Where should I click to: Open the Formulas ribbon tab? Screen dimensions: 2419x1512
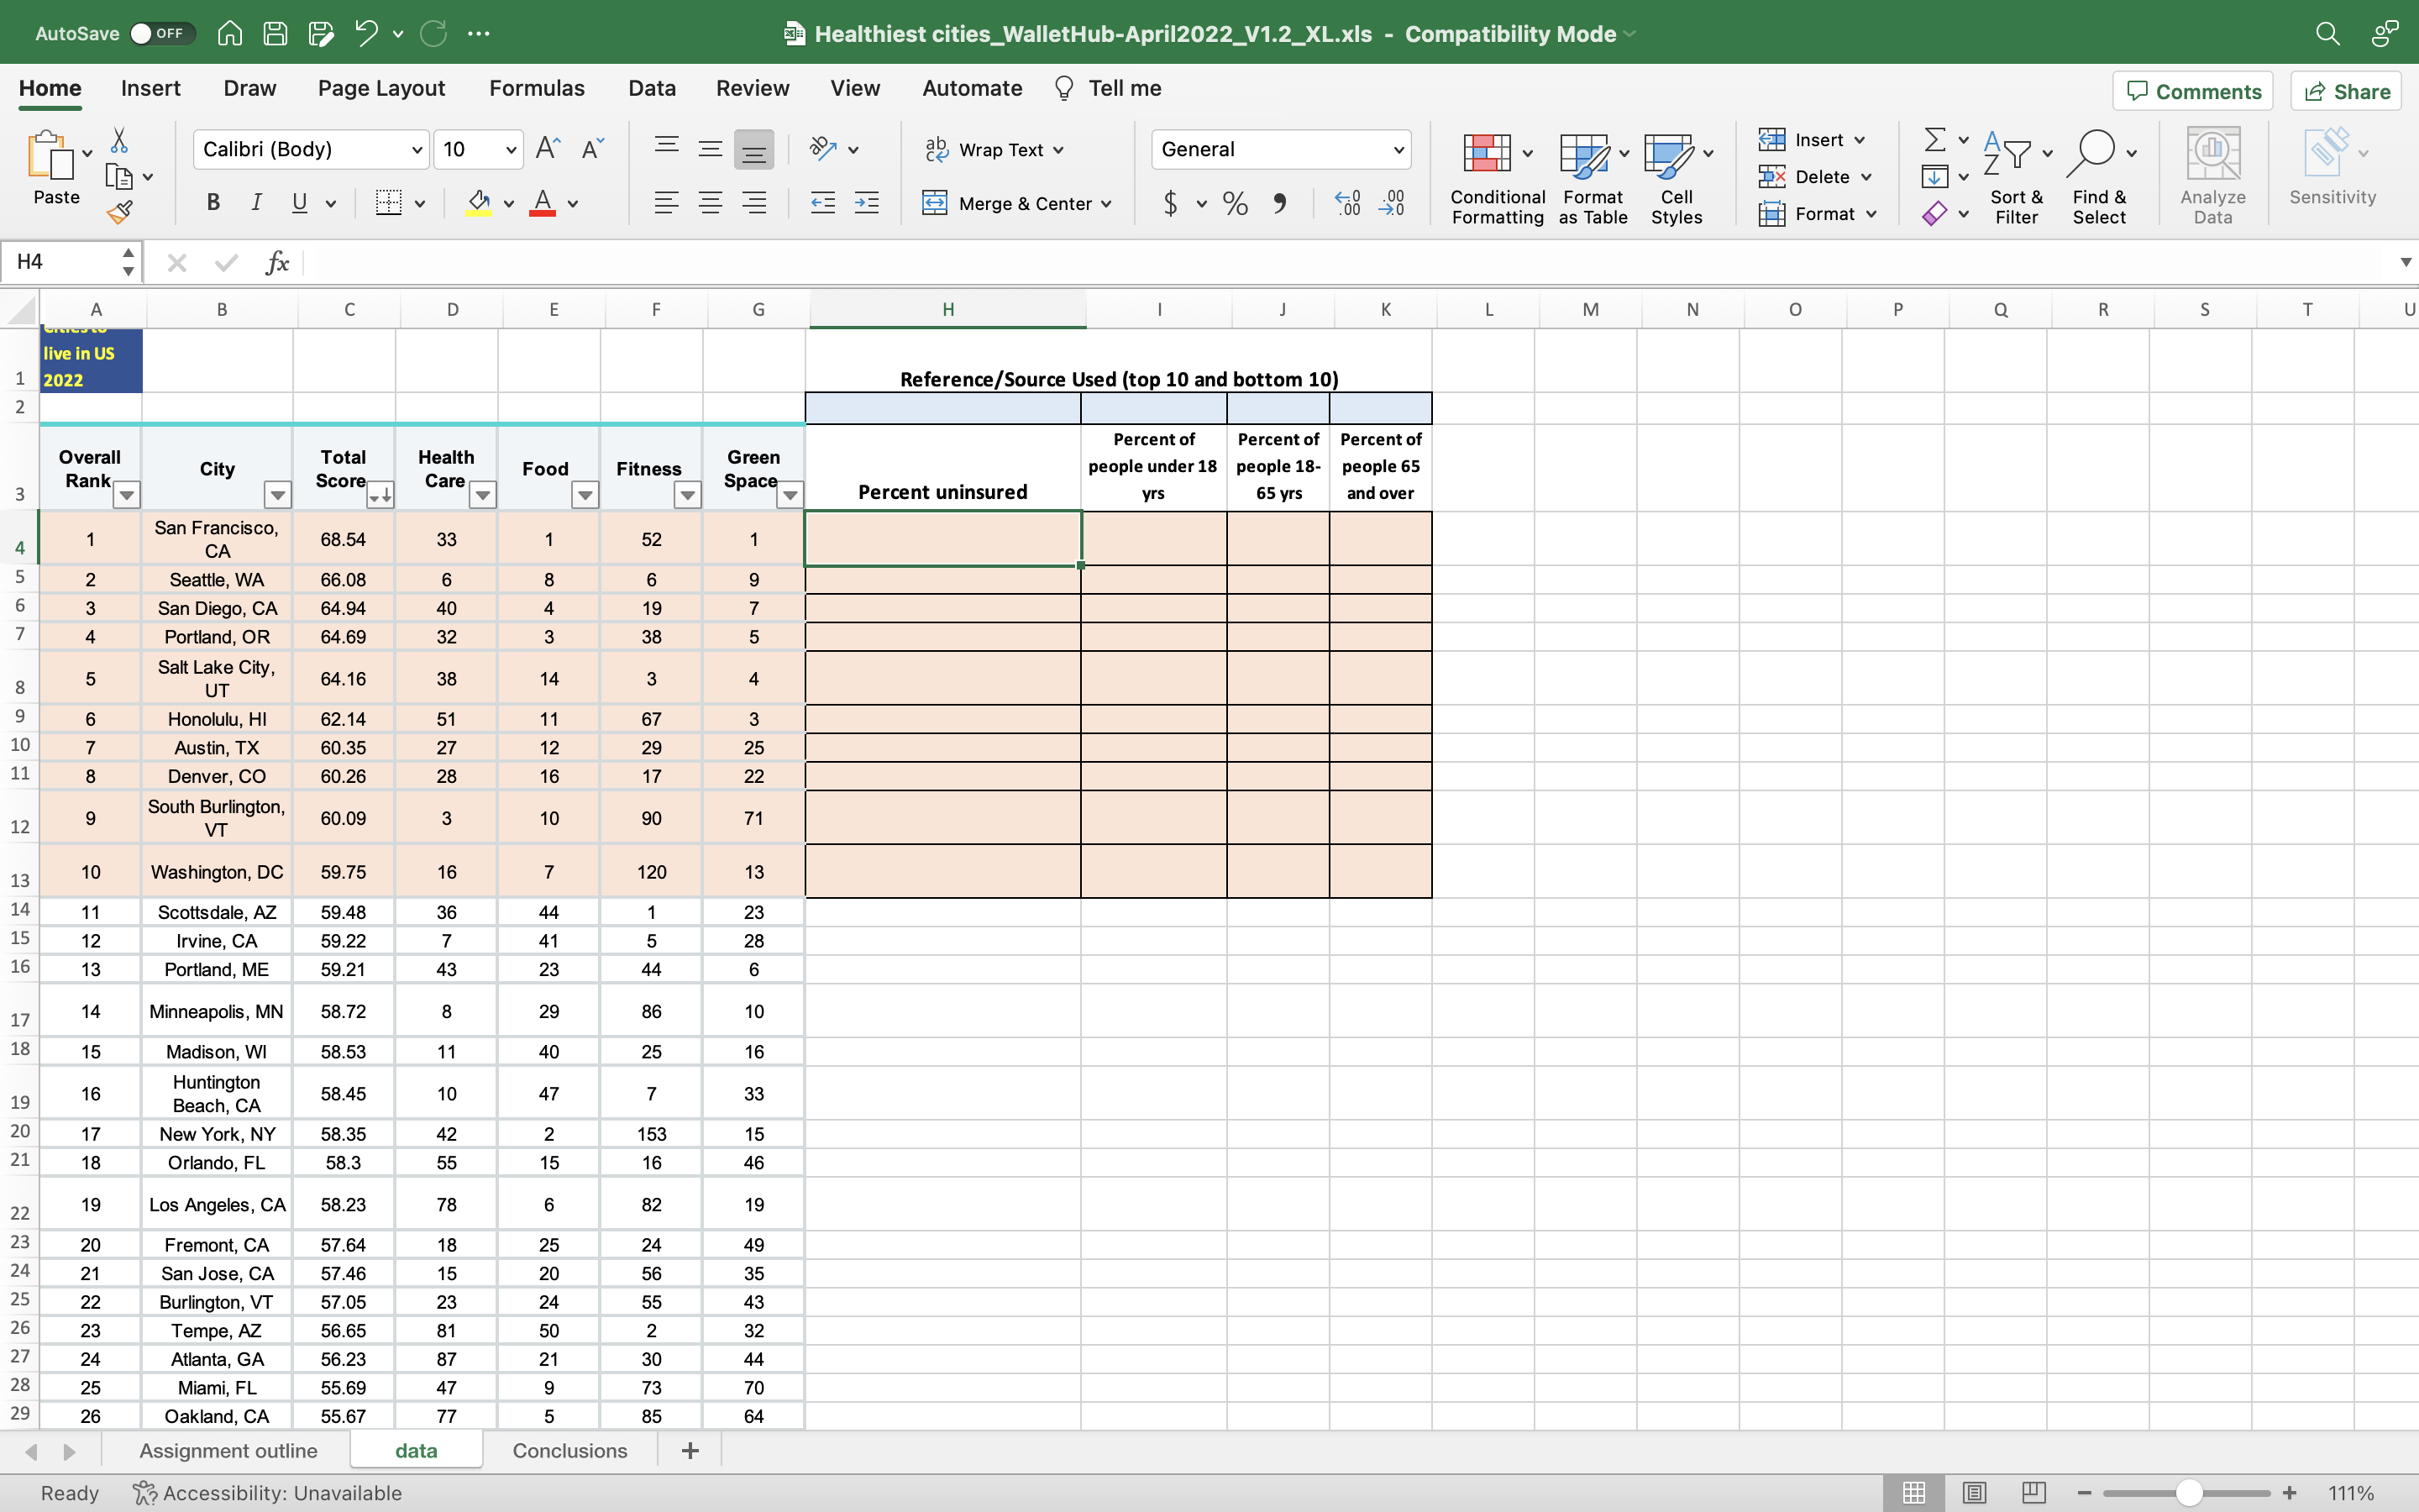(537, 88)
